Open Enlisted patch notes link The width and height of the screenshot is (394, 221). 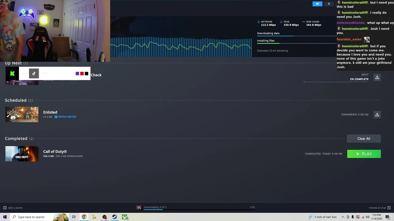[65, 117]
